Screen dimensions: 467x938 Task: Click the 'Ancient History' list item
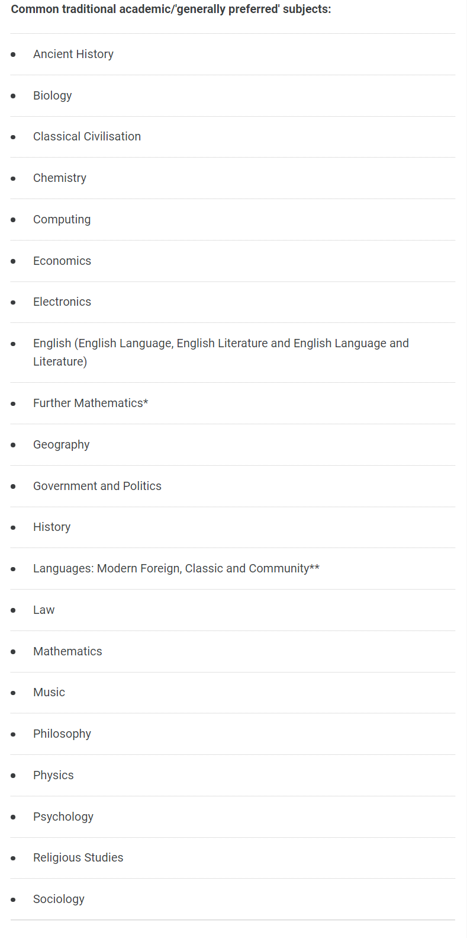tap(73, 54)
